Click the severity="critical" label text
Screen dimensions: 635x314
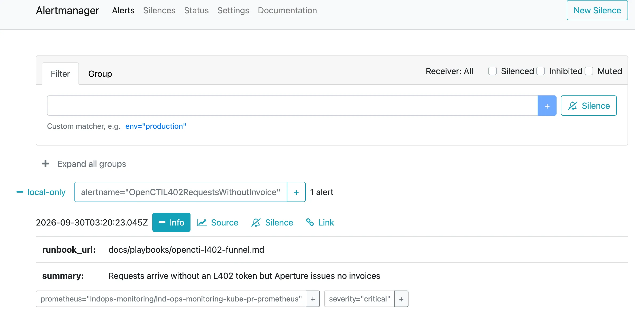click(x=359, y=299)
